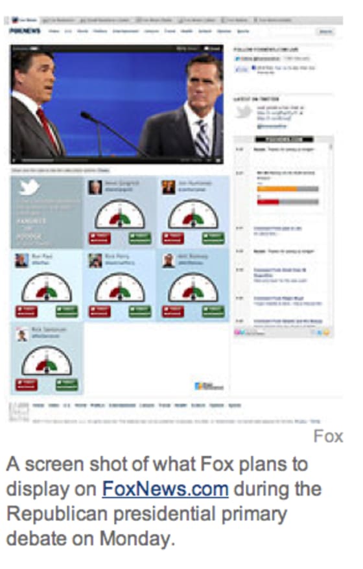Click the red tweet button under Ron Paul

[x=27, y=311]
